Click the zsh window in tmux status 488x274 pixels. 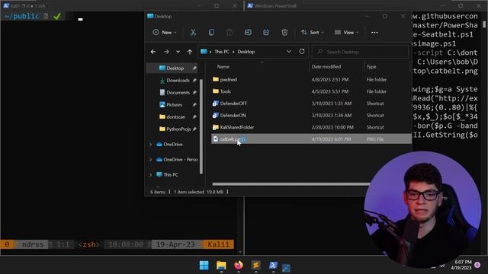(x=88, y=244)
